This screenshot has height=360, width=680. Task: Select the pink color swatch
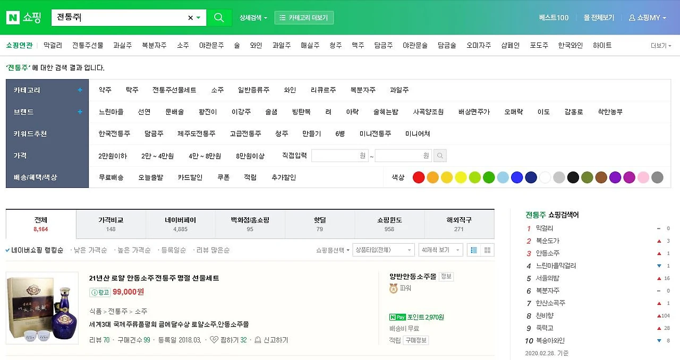pyautogui.click(x=643, y=177)
